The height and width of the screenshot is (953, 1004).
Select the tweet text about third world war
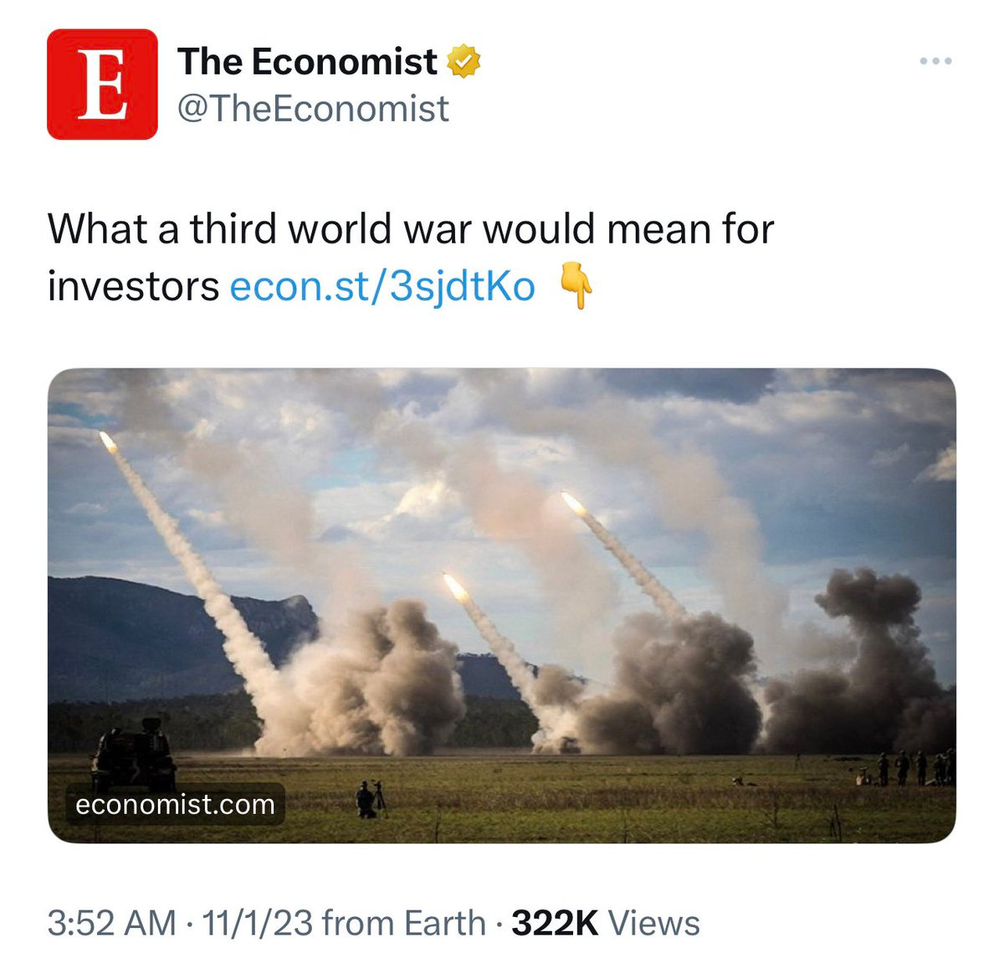click(x=411, y=257)
